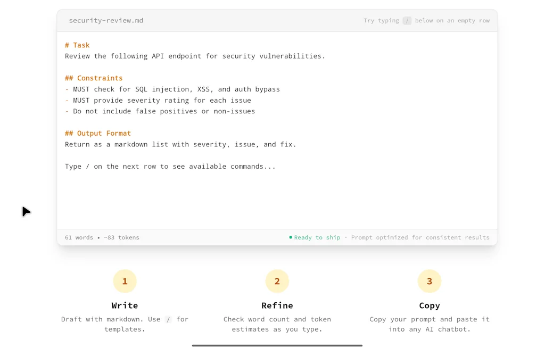This screenshot has width=545, height=347.
Task: Click the Write step label
Action: pyautogui.click(x=125, y=305)
